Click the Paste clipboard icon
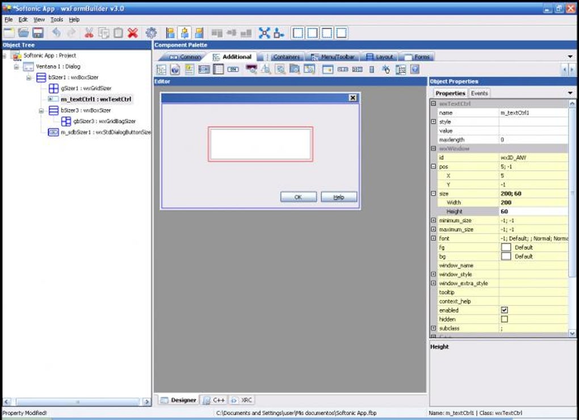 tap(118, 33)
